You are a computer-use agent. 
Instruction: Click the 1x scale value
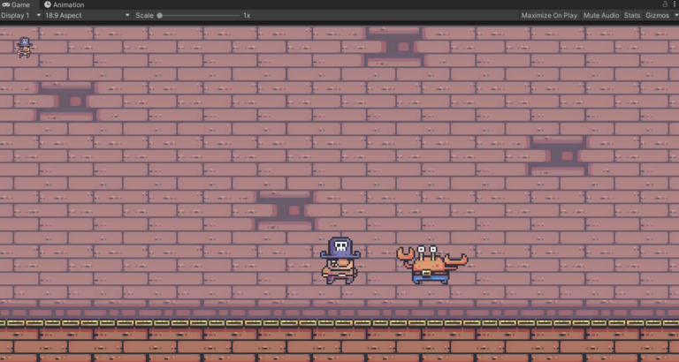[x=247, y=15]
